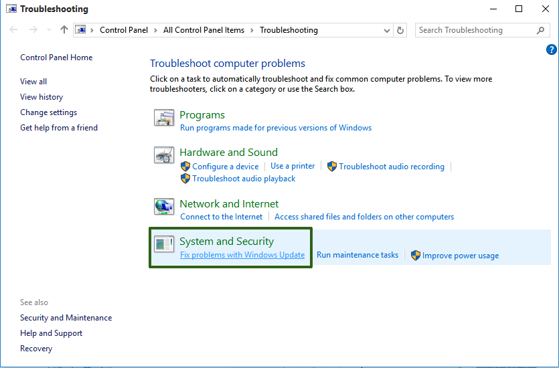
Task: Click the search magnifier icon
Action: coord(540,30)
